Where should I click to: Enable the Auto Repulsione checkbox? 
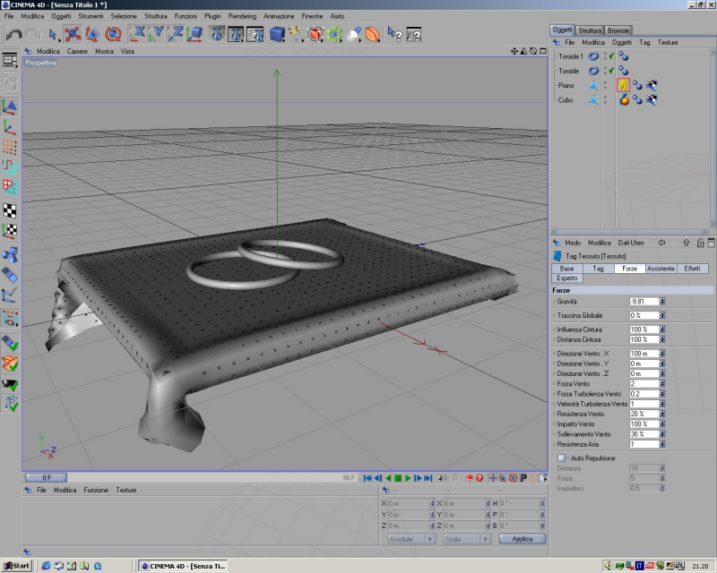pyautogui.click(x=561, y=458)
